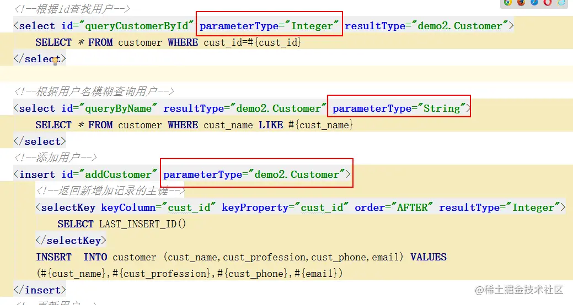Click the #{cust_id} placeholder in WHERE clause
The height and width of the screenshot is (305, 573).
click(x=275, y=43)
